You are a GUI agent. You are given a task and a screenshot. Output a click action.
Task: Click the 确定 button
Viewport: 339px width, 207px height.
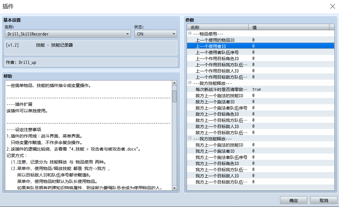tap(294, 200)
